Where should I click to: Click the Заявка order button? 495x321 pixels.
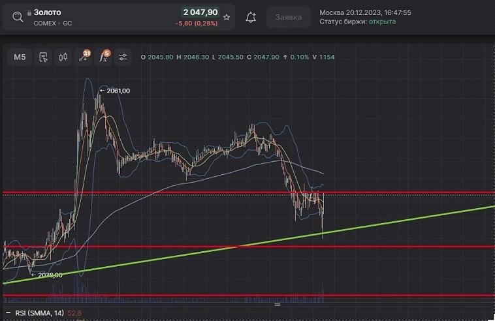(x=289, y=18)
